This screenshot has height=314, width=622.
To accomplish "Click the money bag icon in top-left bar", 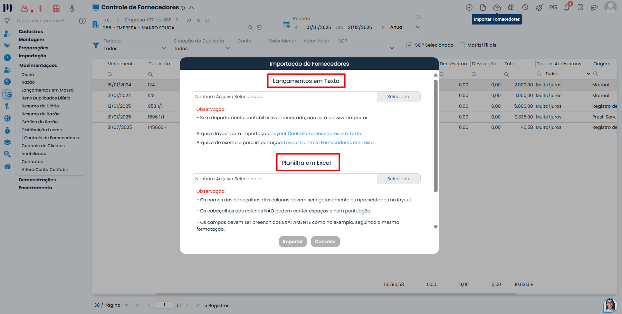I will pos(72,8).
